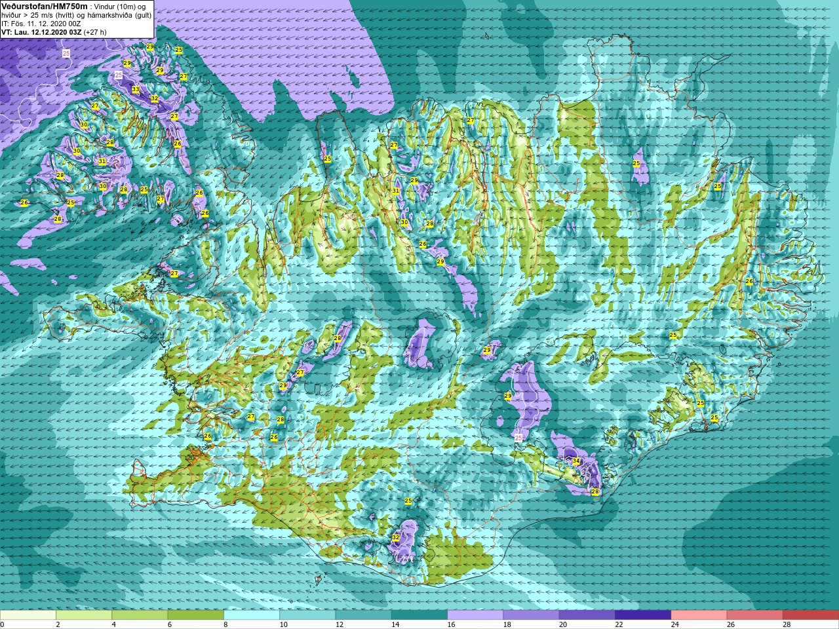
Task: Pick the dark indigo 22–24 m/s legend swatch
Action: 643,615
